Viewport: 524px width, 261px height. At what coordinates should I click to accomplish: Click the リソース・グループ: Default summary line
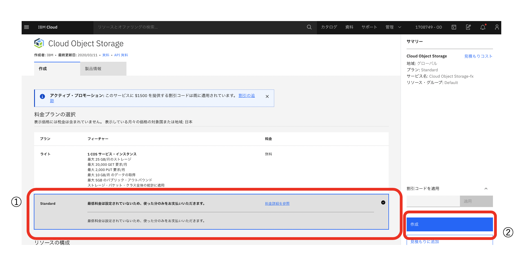click(432, 83)
